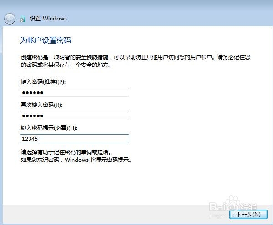Click the 下一步(N) button
Image resolution: width=273 pixels, height=225 pixels.
[248, 214]
